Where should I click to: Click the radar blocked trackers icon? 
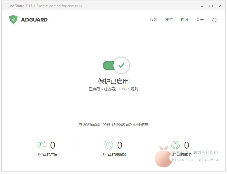pyautogui.click(x=109, y=145)
